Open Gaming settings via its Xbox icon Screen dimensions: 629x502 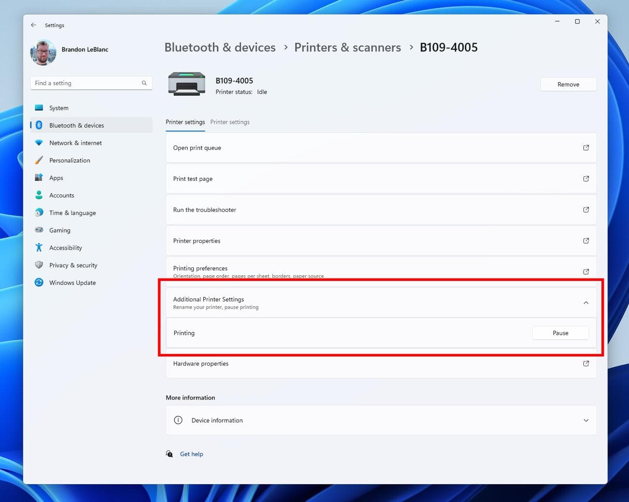(x=39, y=230)
